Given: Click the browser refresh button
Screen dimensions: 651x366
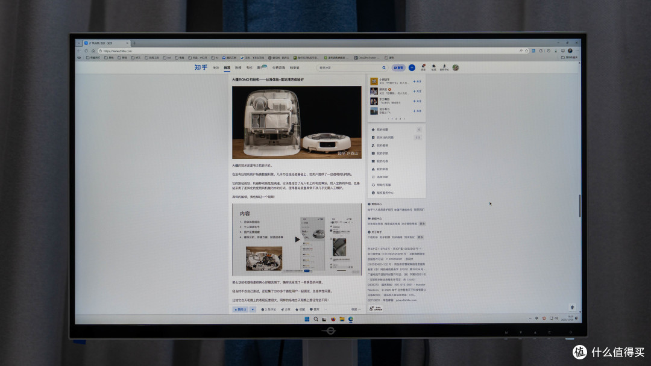Looking at the screenshot, I should tap(86, 51).
